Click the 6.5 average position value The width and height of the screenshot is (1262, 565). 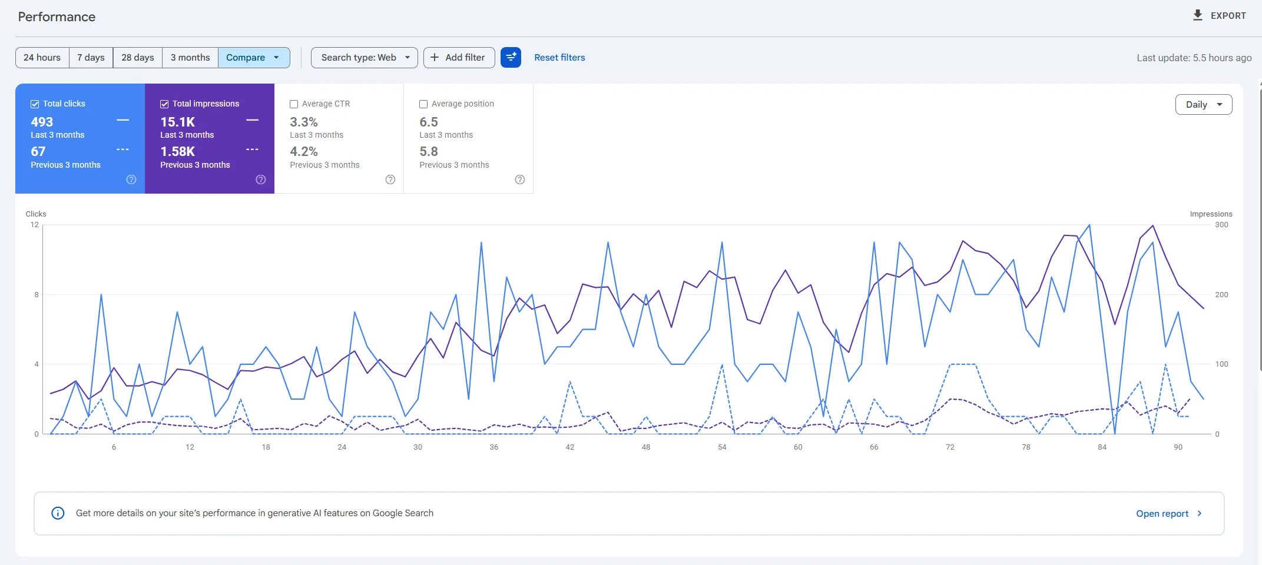(x=429, y=122)
